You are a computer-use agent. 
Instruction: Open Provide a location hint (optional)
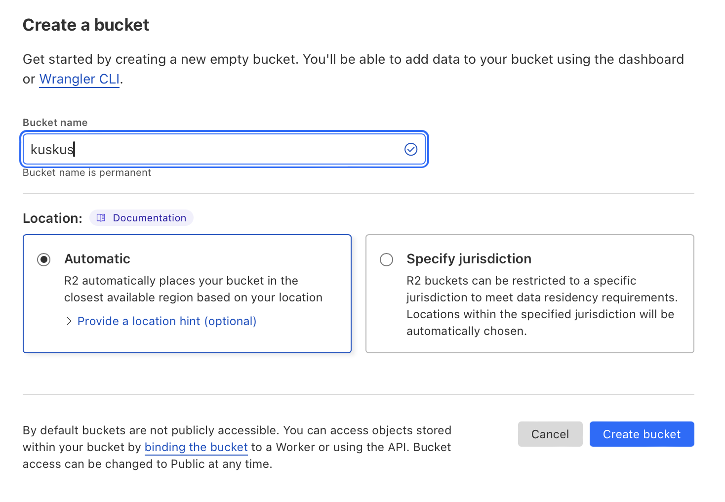(x=167, y=321)
